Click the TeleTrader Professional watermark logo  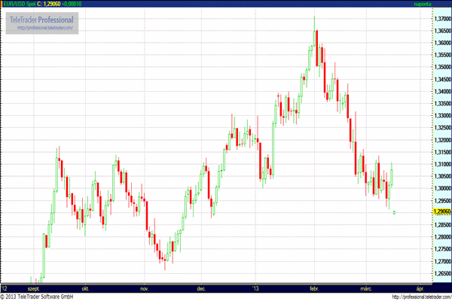tap(41, 18)
